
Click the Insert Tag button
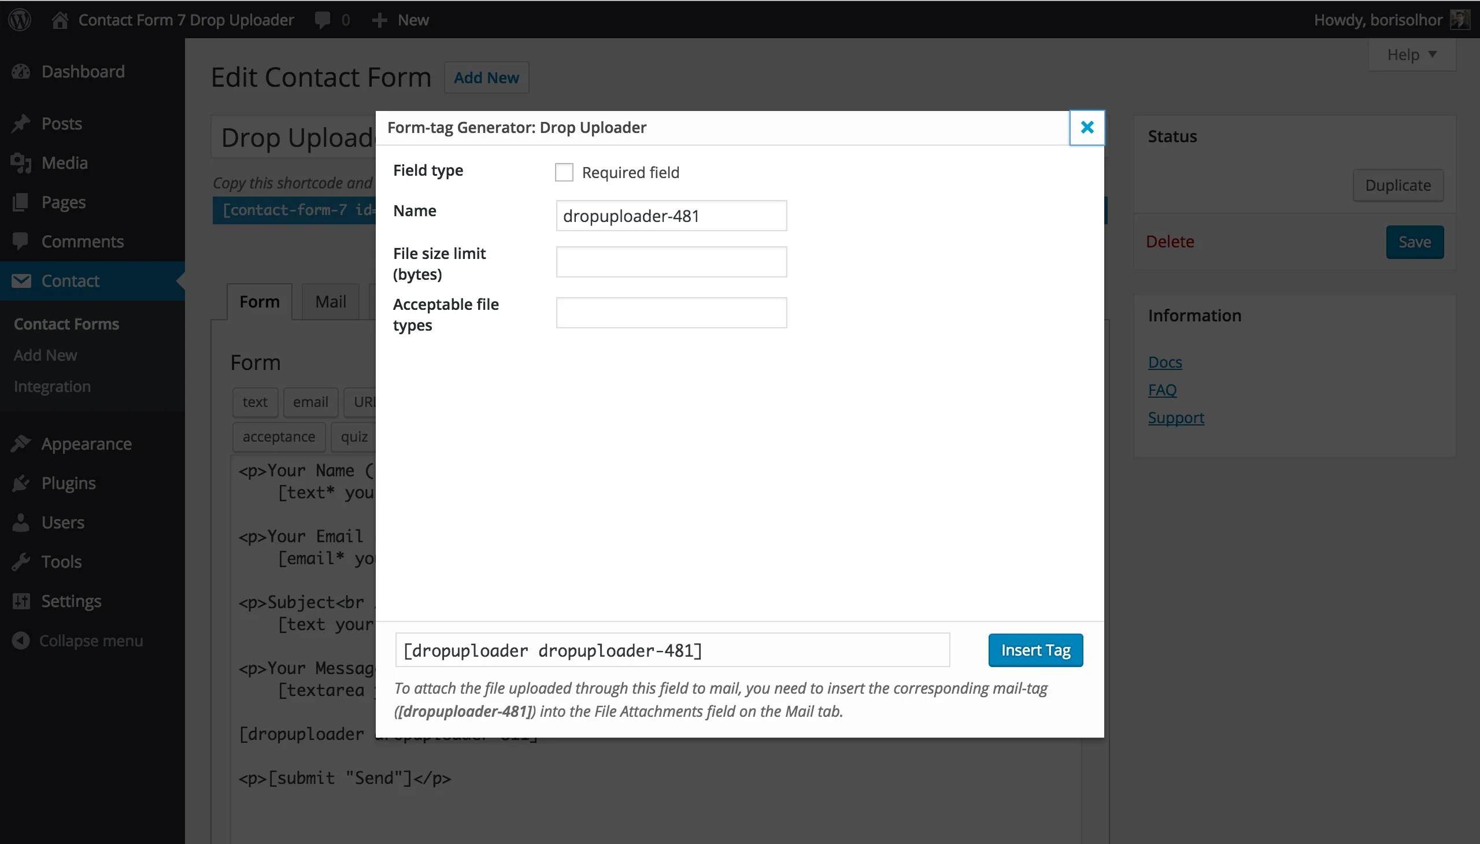tap(1035, 650)
